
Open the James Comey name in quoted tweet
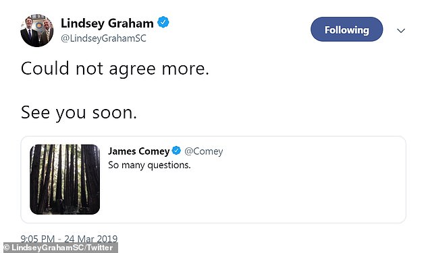[138, 151]
